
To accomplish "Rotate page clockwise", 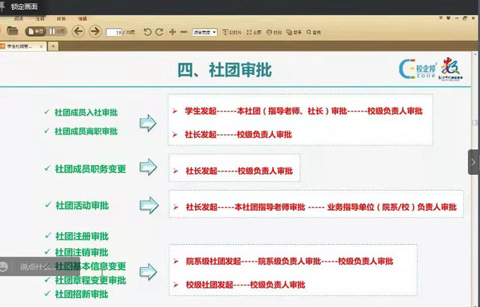I will pyautogui.click(x=159, y=32).
